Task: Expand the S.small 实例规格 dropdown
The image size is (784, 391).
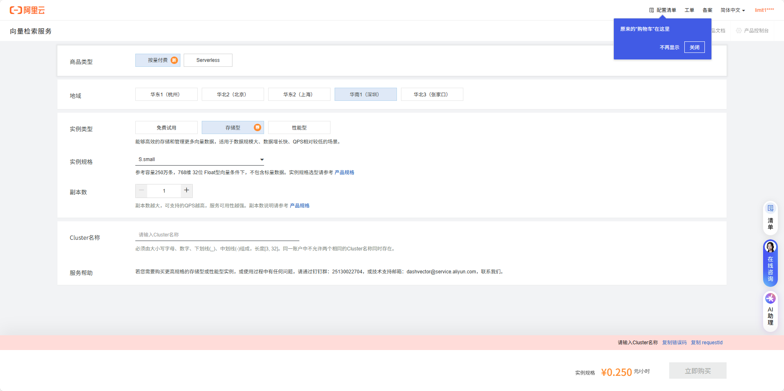Action: tap(200, 159)
